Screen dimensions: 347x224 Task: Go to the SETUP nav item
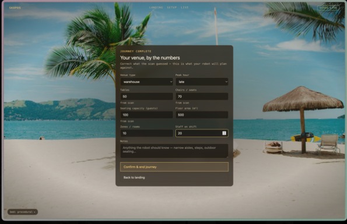(172, 8)
